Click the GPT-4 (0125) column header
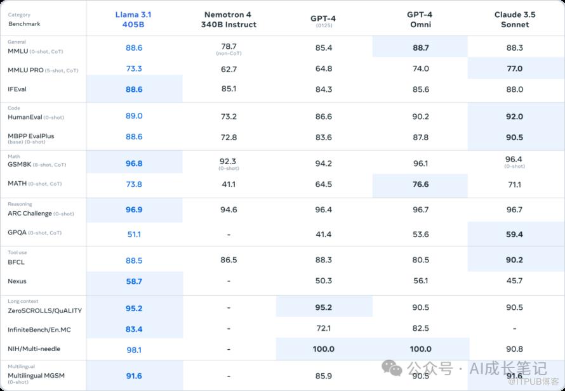Image resolution: width=565 pixels, height=391 pixels. click(x=323, y=22)
